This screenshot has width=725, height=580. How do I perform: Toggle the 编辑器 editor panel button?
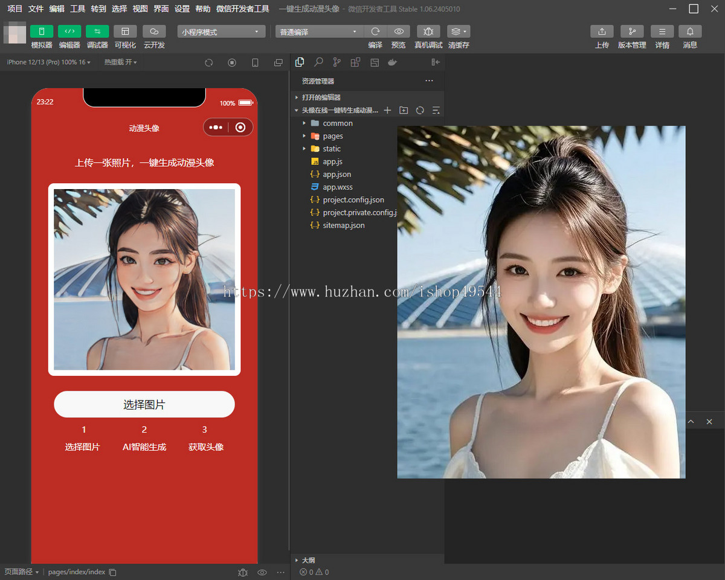69,31
